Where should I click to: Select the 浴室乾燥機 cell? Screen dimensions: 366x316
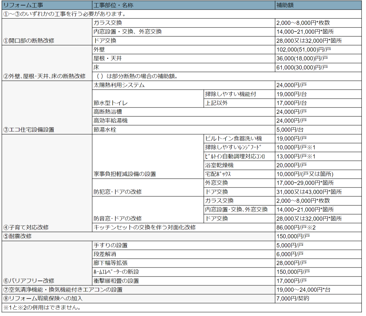pos(239,165)
